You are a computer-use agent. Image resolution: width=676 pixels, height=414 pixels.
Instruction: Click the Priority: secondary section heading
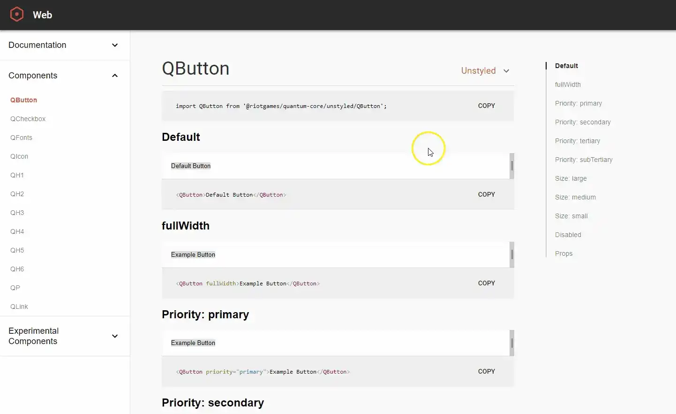point(213,403)
